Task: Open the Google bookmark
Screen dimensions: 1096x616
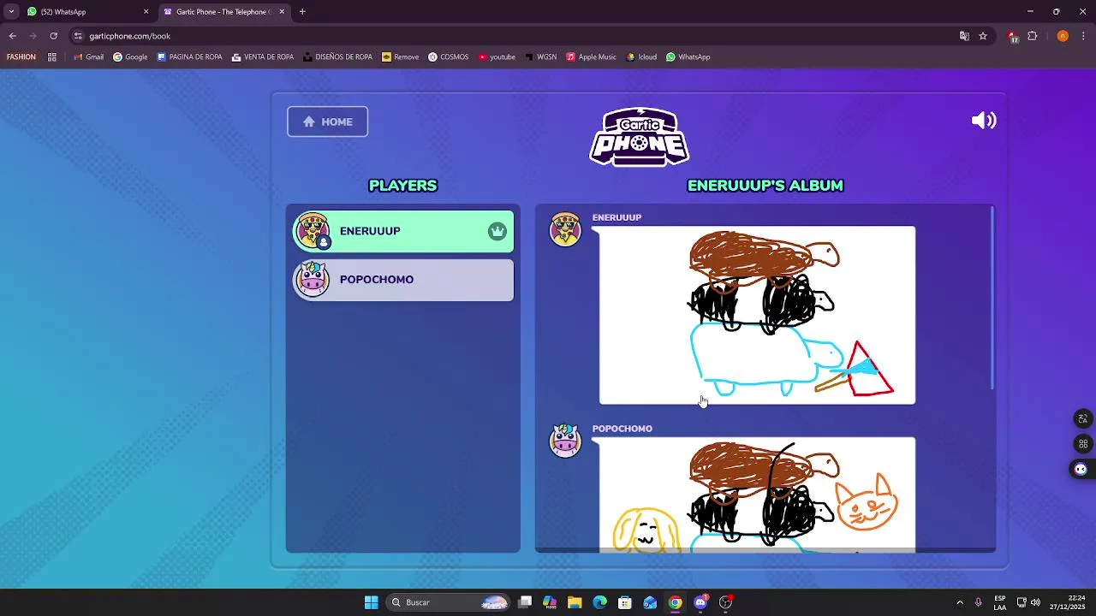Action: coord(130,57)
